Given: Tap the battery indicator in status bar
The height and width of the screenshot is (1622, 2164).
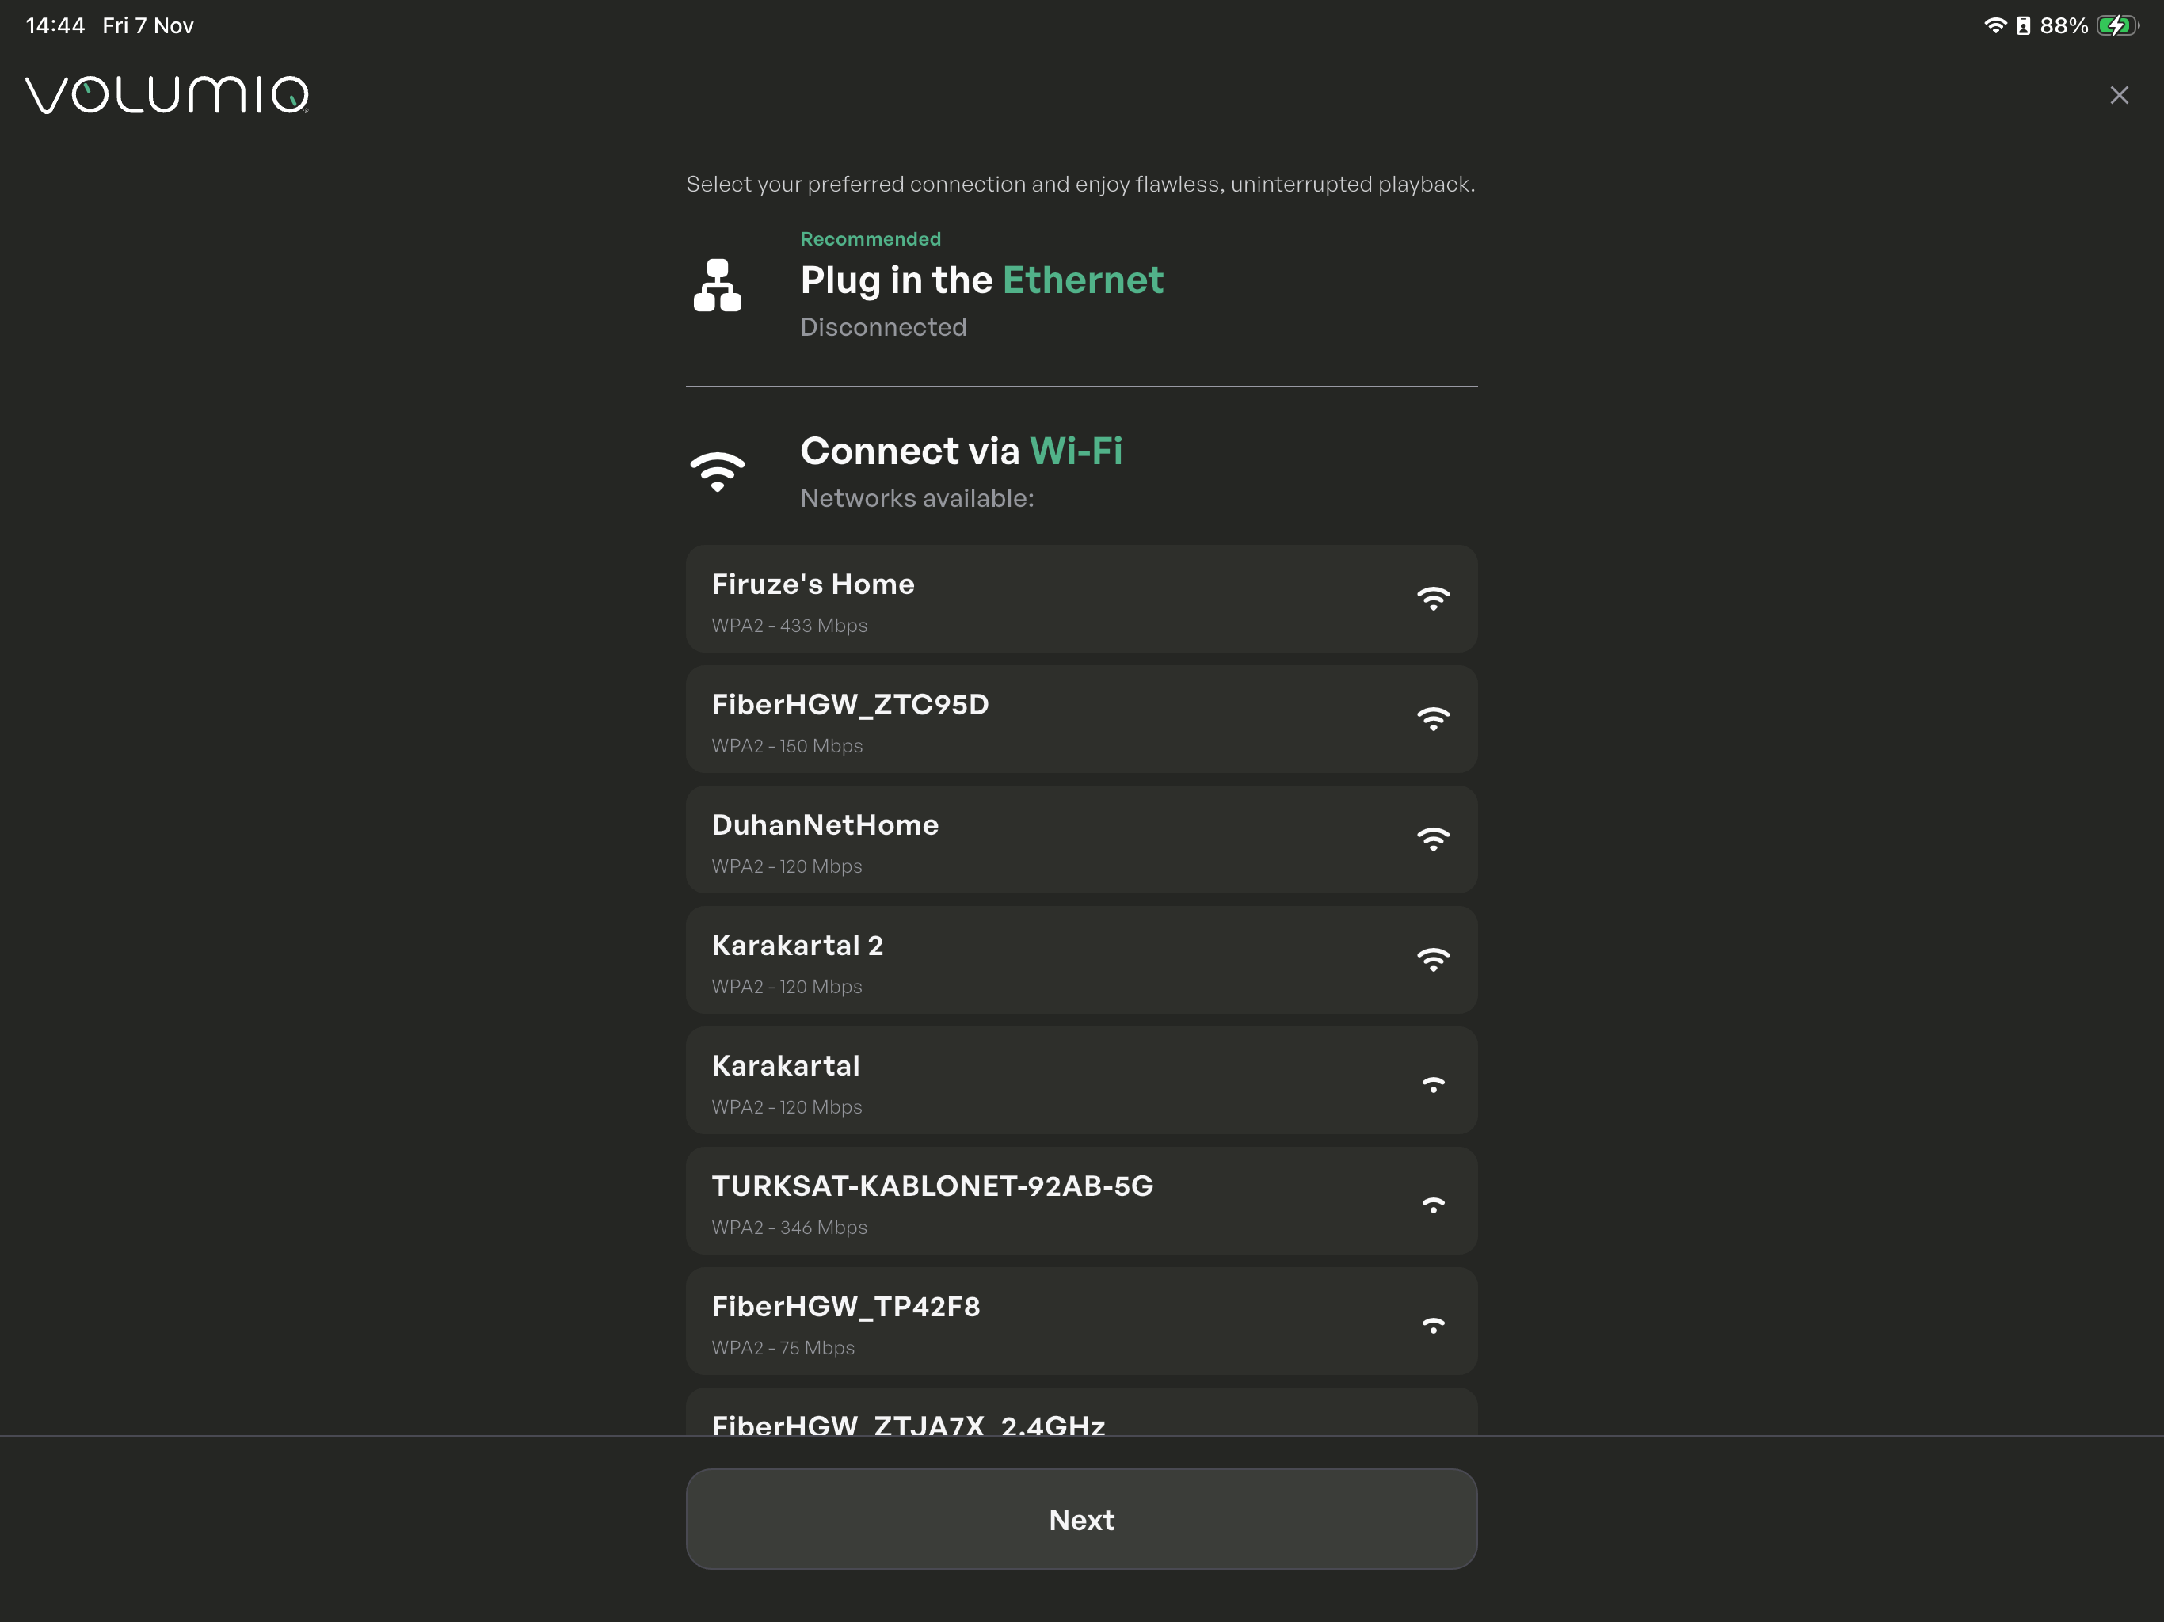Looking at the screenshot, I should tap(2116, 25).
